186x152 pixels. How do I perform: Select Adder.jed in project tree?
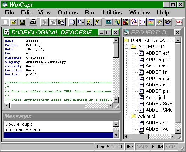click(x=155, y=97)
